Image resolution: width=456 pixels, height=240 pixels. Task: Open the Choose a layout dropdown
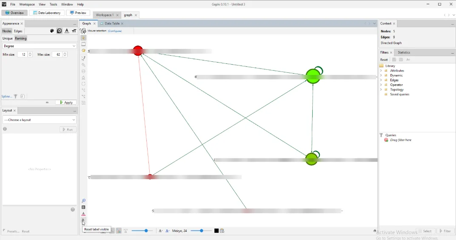click(x=40, y=120)
